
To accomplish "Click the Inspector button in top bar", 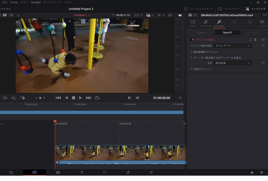I will [x=255, y=9].
